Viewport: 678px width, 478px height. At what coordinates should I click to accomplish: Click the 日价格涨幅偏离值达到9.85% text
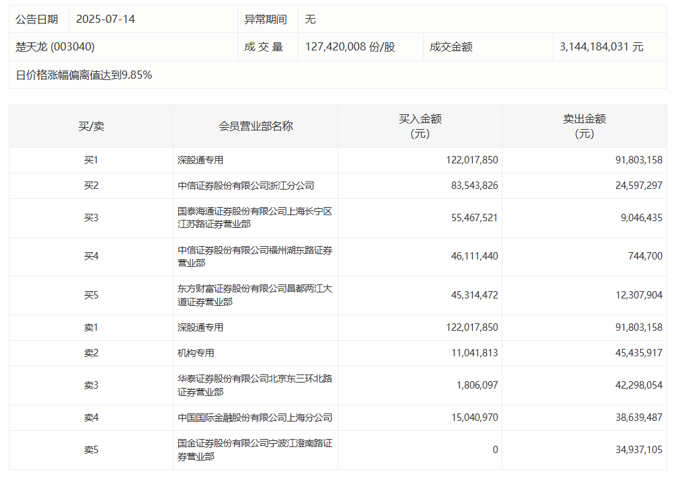(84, 75)
